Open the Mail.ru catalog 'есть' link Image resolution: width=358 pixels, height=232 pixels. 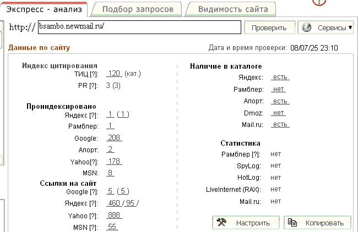tap(280, 124)
